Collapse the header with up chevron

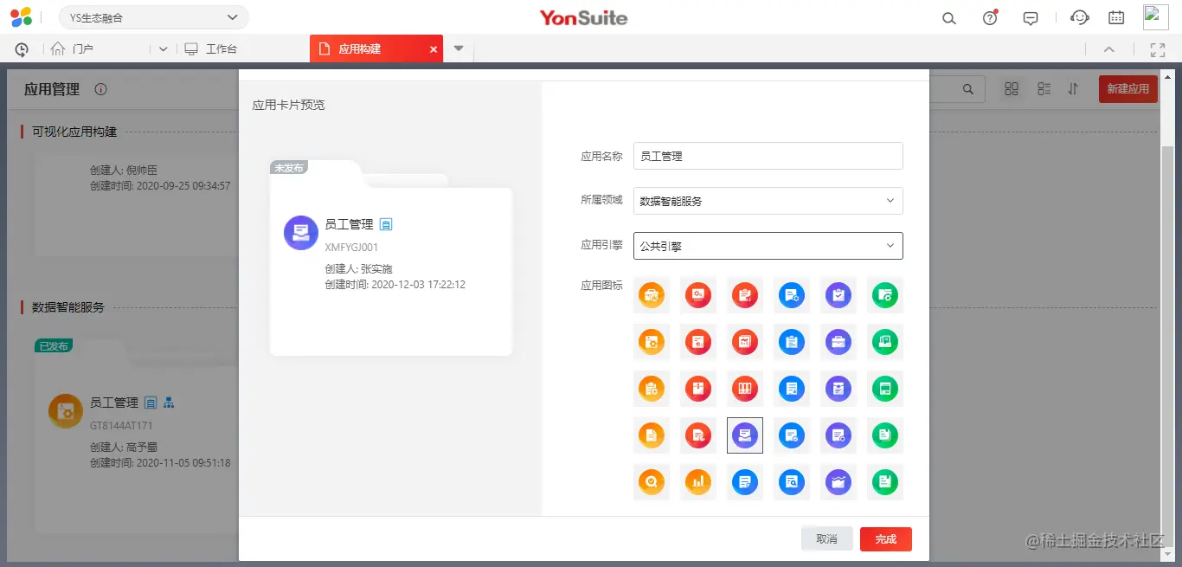(1109, 49)
